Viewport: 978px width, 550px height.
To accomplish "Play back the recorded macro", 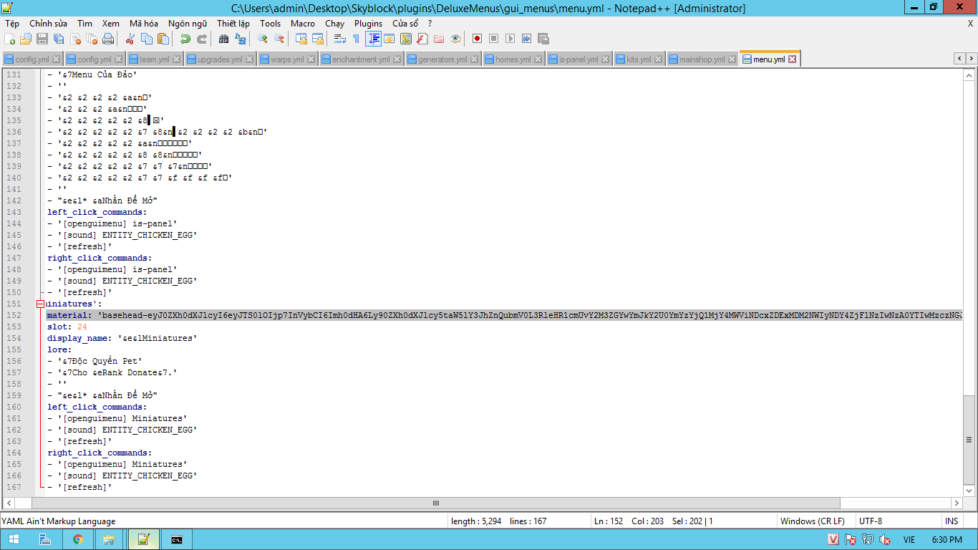I will [510, 39].
